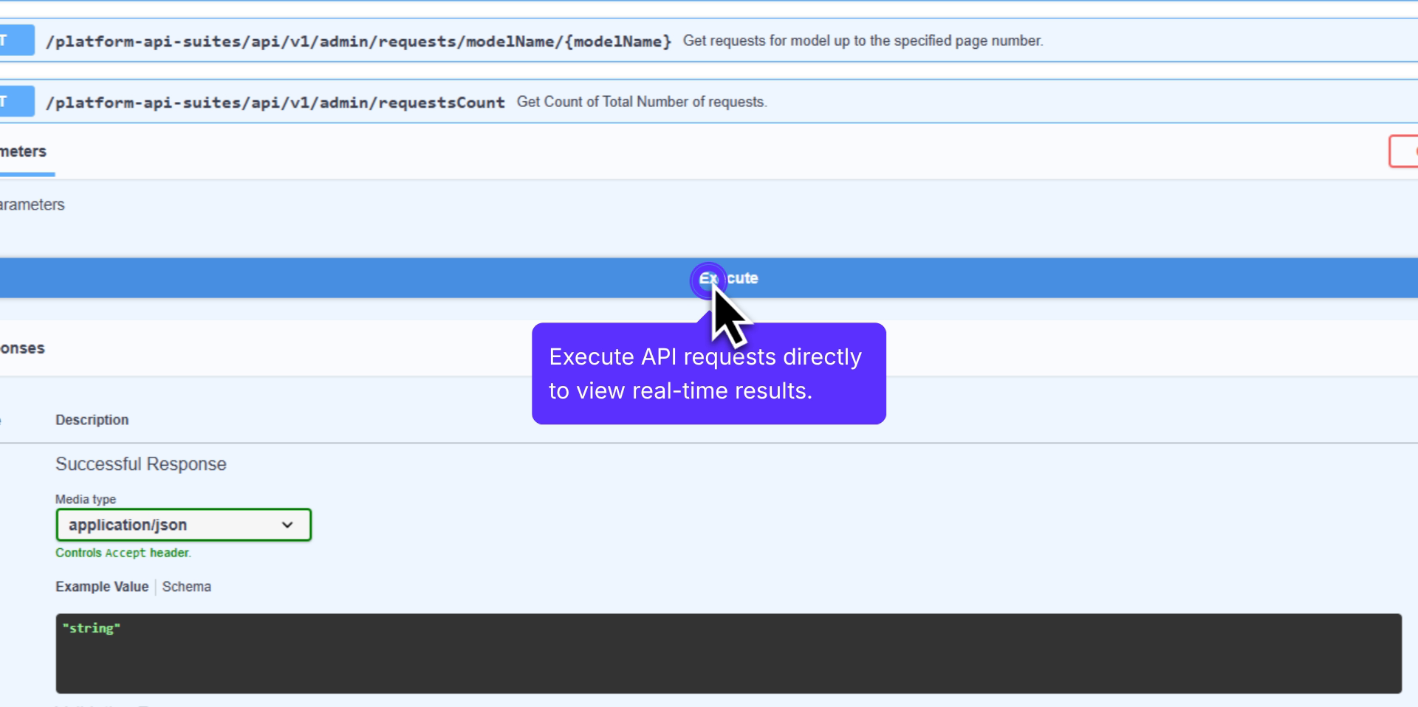Click the purple tooltip about executing API requests
The width and height of the screenshot is (1418, 707).
[x=708, y=373]
